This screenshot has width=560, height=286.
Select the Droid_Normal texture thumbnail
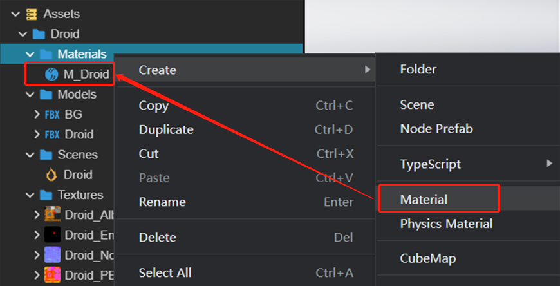point(52,254)
